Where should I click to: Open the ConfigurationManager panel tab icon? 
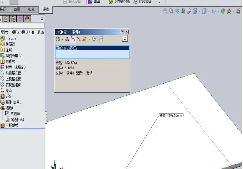tap(13, 19)
